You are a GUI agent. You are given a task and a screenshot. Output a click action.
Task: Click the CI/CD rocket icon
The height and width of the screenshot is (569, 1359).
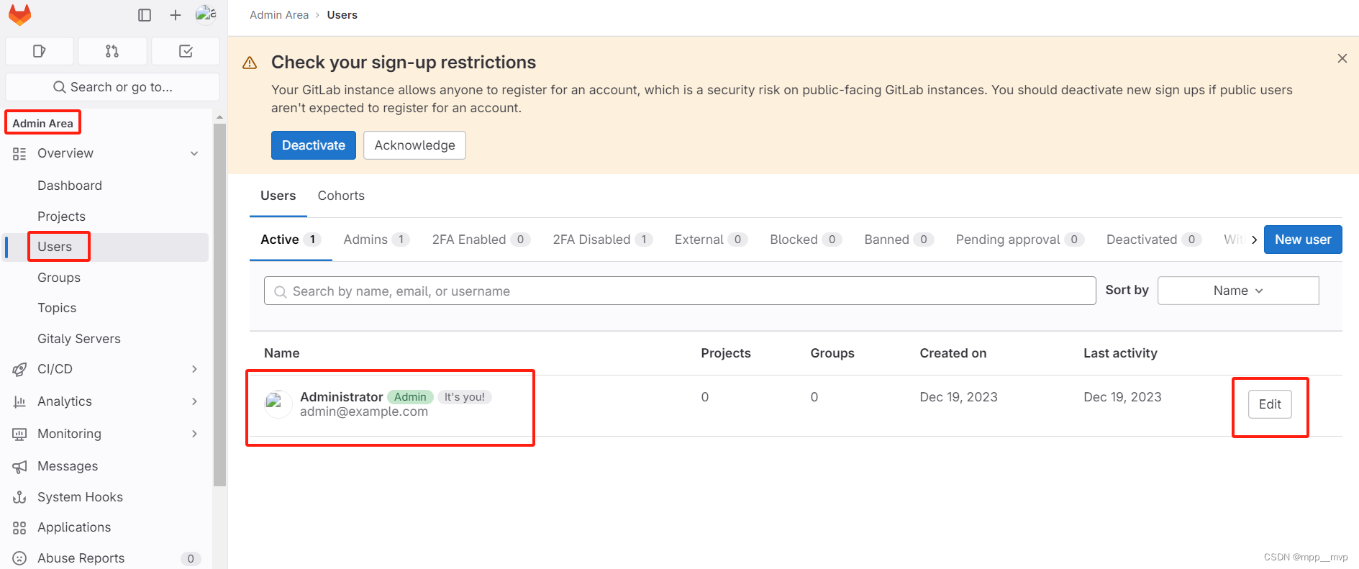(19, 369)
